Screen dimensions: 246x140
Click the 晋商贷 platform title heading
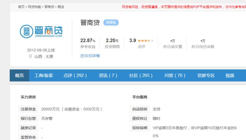90,23
